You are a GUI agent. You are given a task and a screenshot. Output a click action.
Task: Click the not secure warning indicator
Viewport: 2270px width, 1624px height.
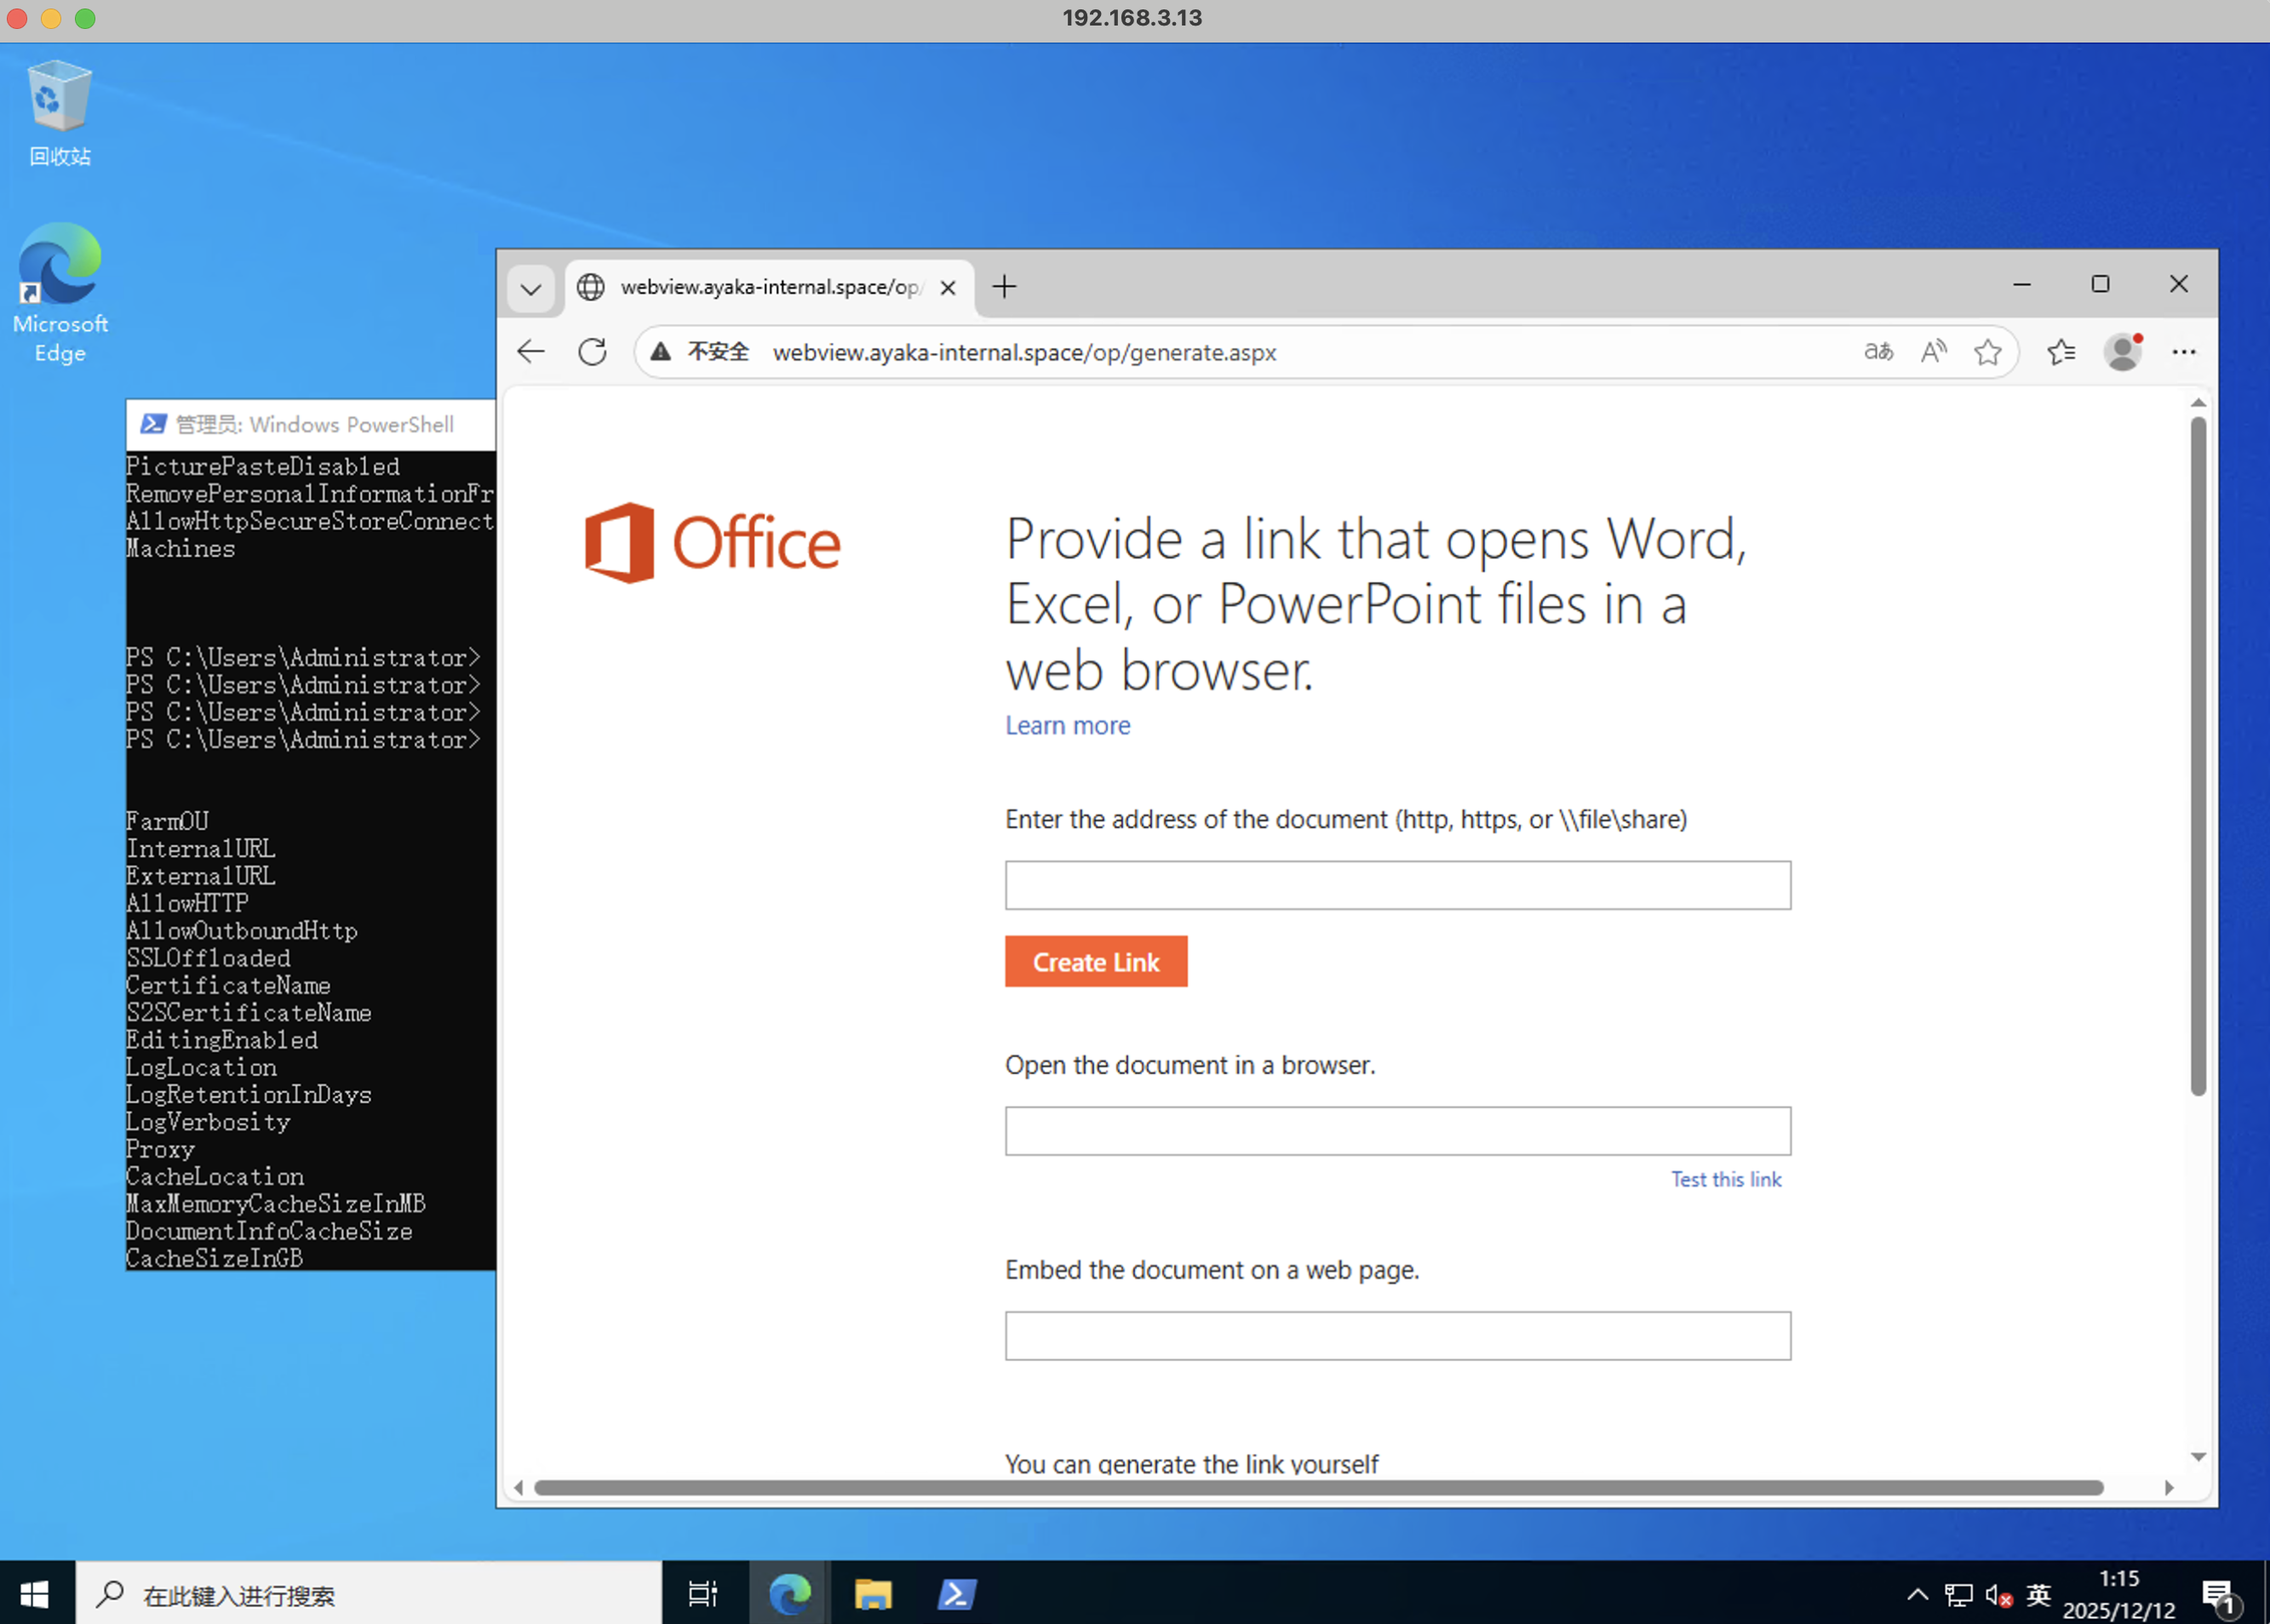(x=700, y=352)
